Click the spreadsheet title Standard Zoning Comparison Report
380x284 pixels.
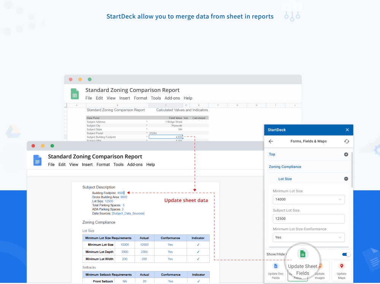(132, 90)
